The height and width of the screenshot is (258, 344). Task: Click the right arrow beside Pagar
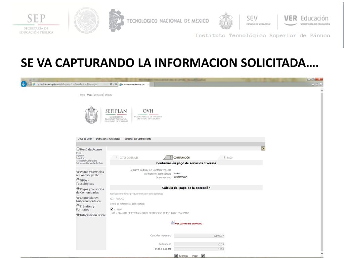203,256
